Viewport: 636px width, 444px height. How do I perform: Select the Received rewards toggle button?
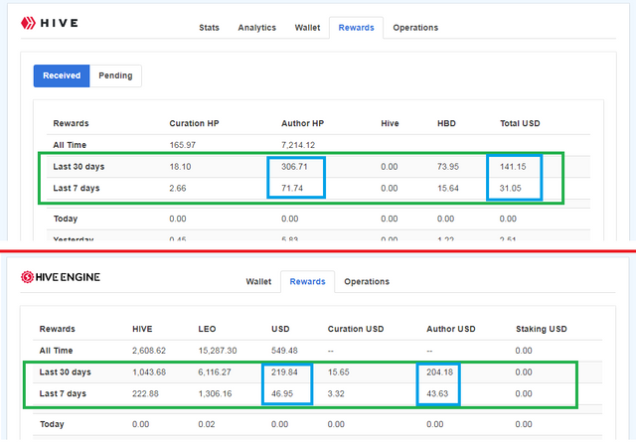coord(62,75)
